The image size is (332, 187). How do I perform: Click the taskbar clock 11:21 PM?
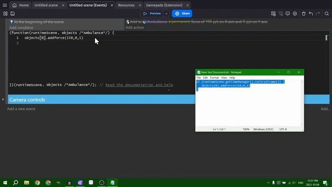(312, 181)
